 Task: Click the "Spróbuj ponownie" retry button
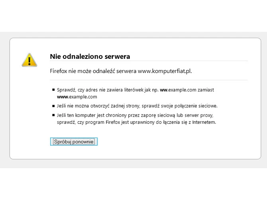coord(74,142)
